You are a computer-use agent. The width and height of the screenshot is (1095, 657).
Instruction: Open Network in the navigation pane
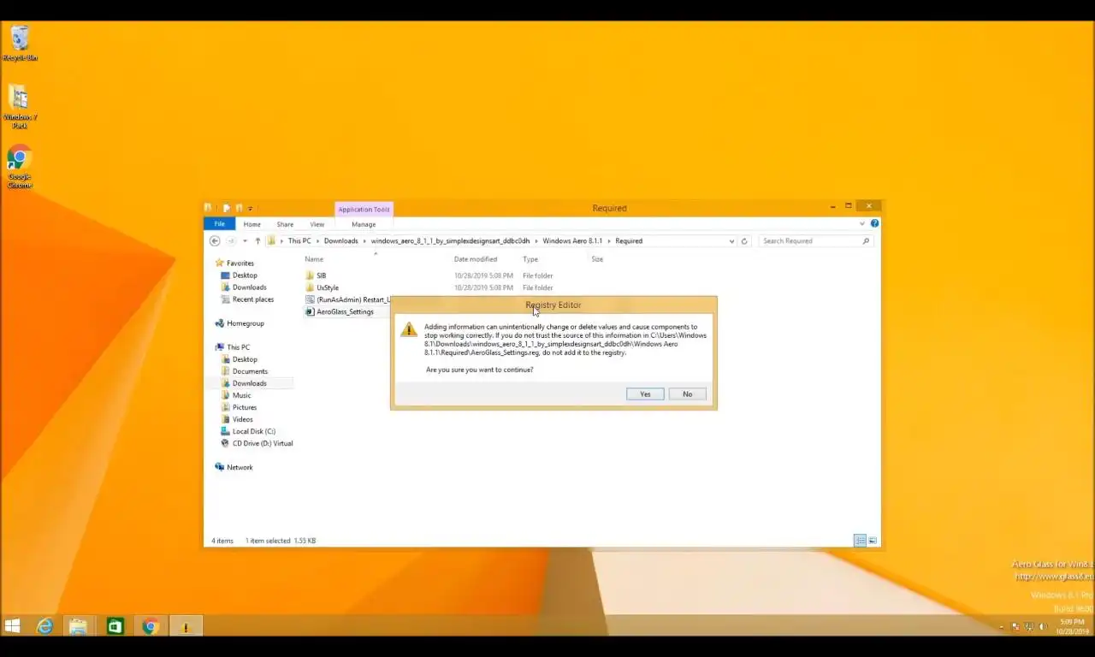click(234, 467)
